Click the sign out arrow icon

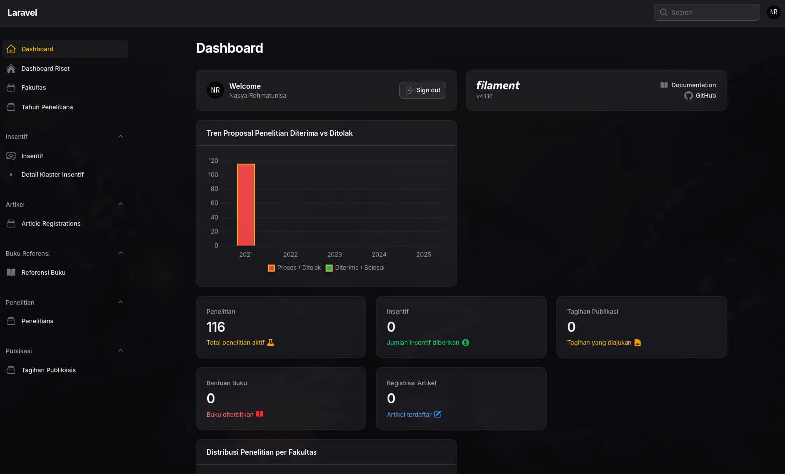pyautogui.click(x=409, y=90)
